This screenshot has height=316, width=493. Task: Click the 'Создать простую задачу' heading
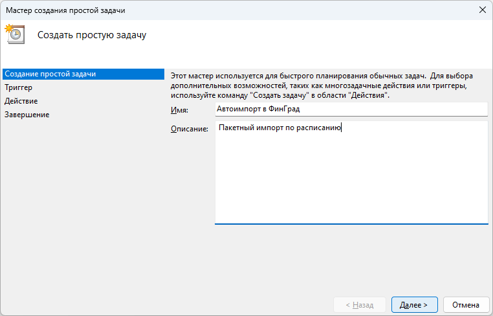click(92, 35)
